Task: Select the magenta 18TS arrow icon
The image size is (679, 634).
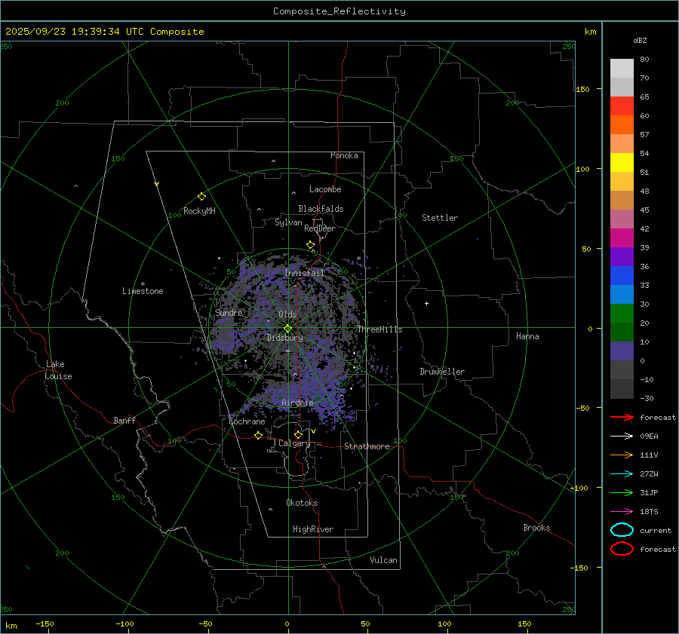Action: [621, 511]
